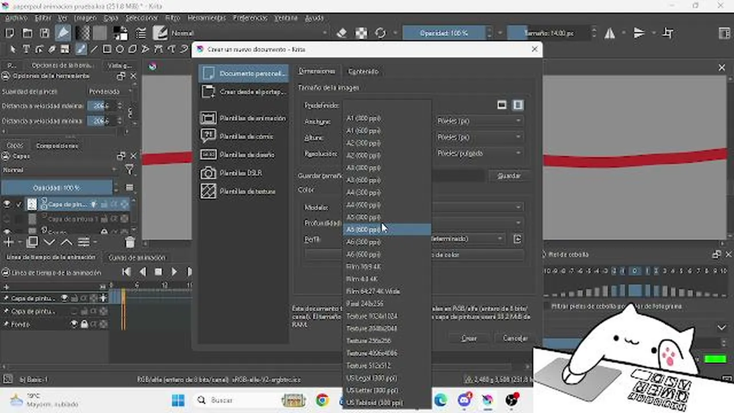The image size is (734, 413).
Task: Click the Cancelar button
Action: coord(515,338)
